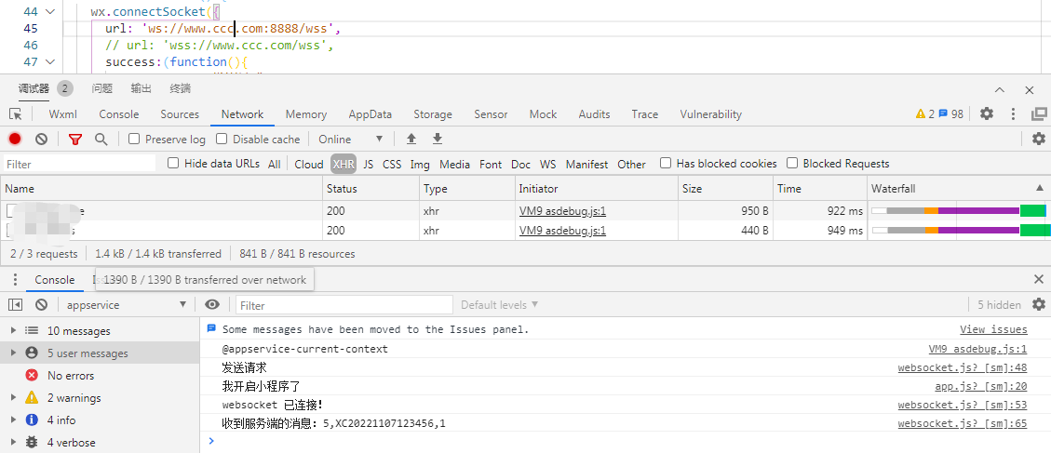Open network search magnifier

[101, 140]
